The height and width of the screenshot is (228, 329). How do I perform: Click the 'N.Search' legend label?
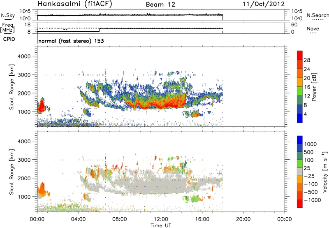[x=317, y=15]
